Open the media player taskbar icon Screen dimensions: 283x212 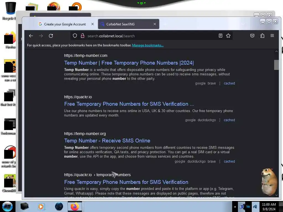tap(41, 206)
